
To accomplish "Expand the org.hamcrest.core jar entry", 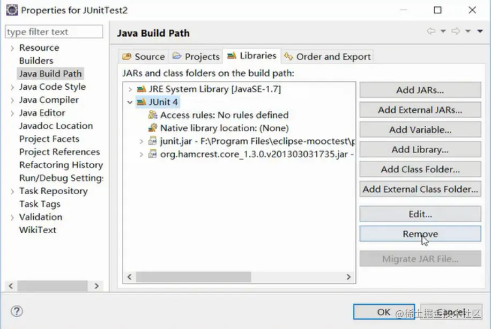I will click(x=141, y=154).
